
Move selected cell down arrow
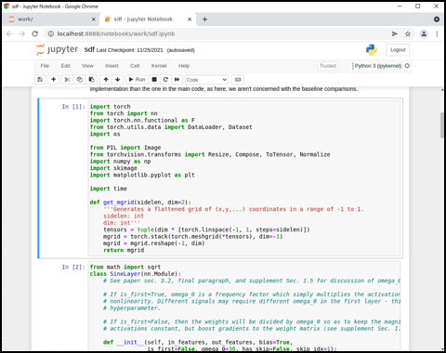point(118,80)
